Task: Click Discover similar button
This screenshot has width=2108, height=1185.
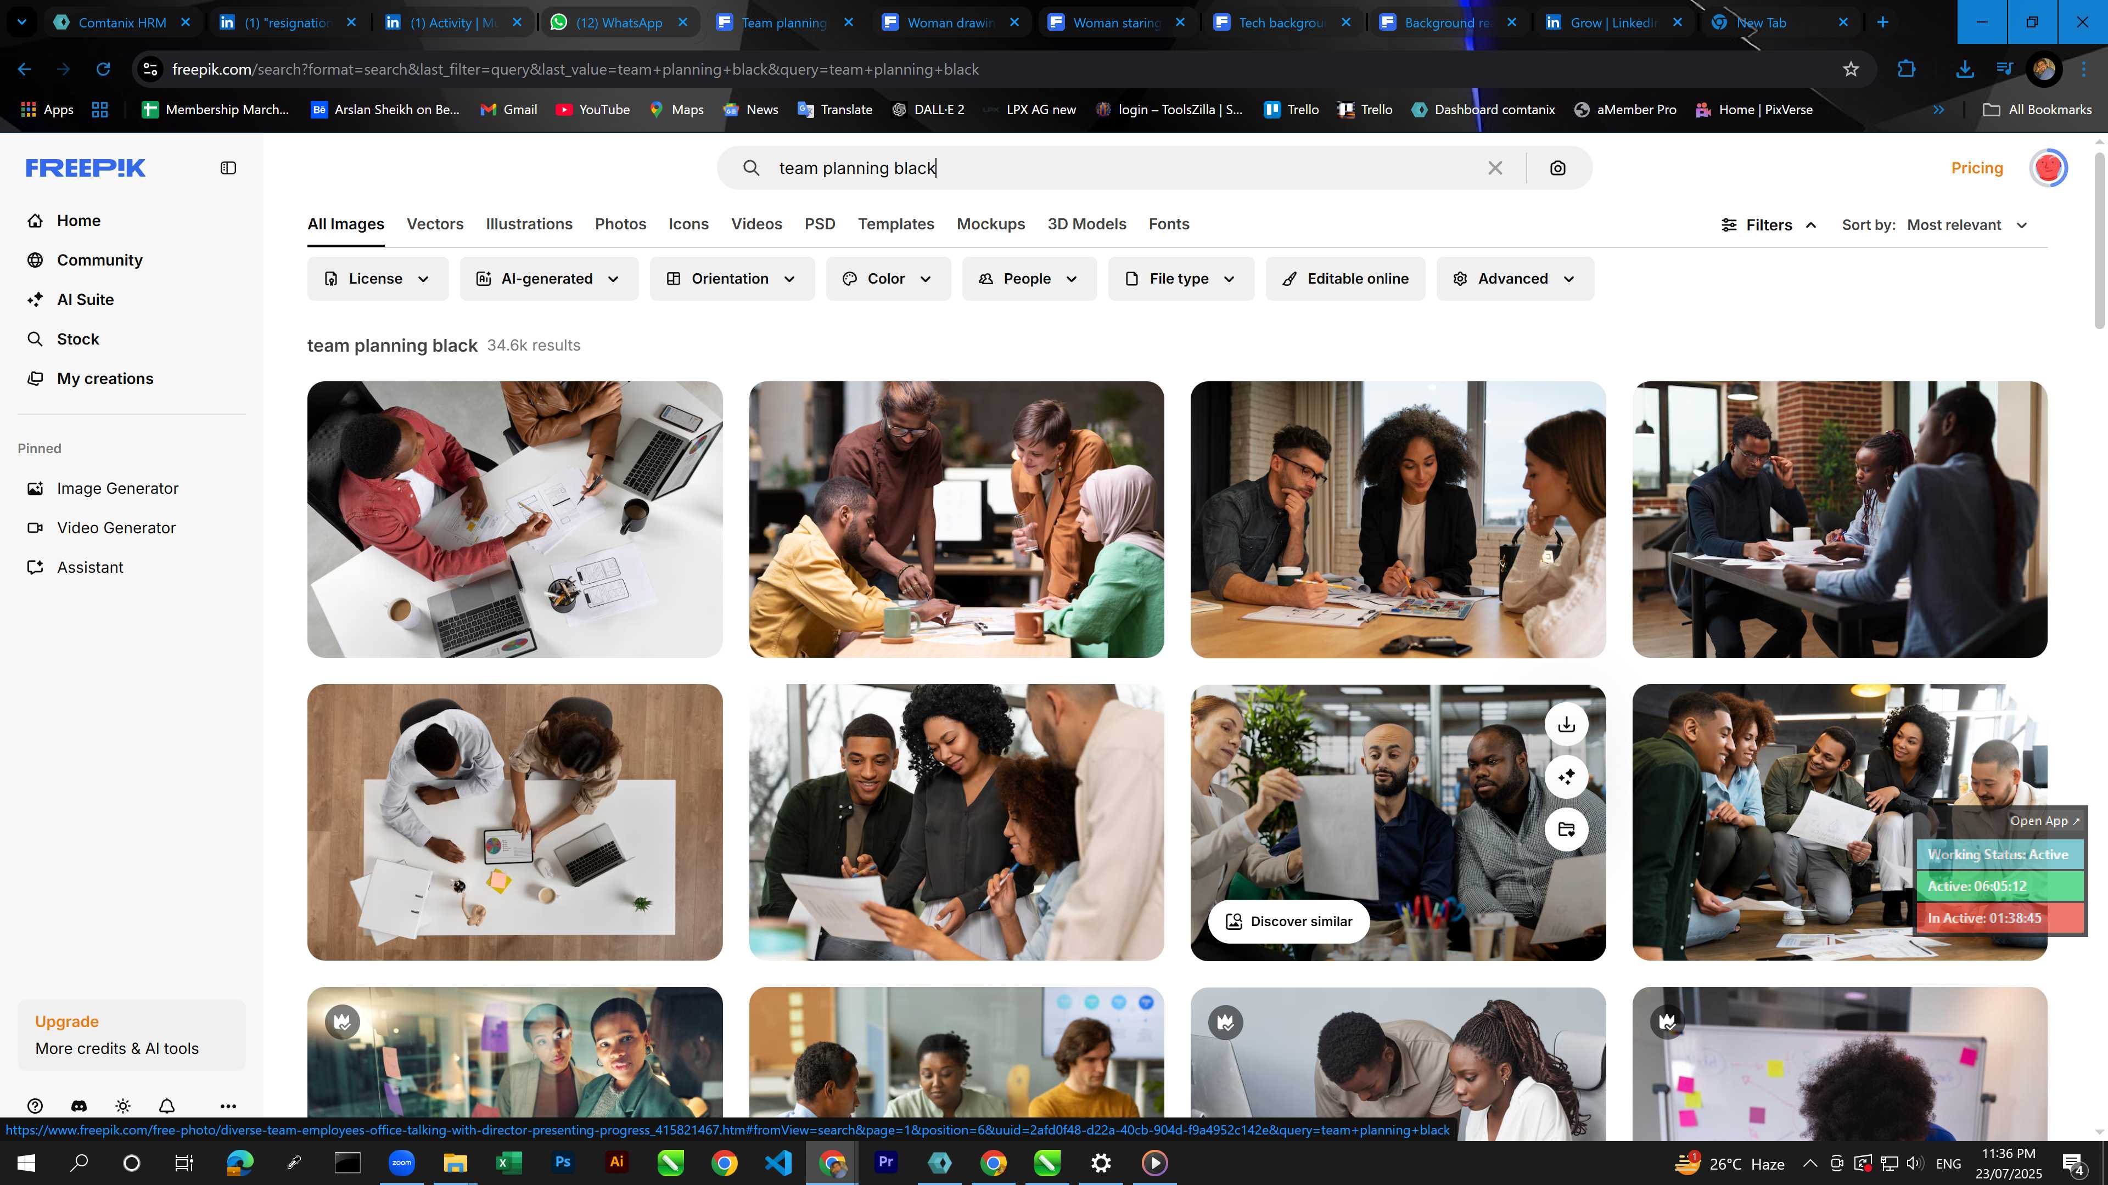Action: pyautogui.click(x=1289, y=922)
